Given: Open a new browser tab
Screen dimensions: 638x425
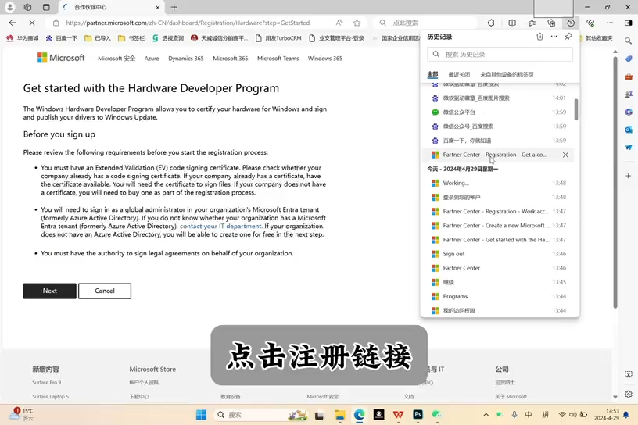Looking at the screenshot, I should tap(174, 7).
